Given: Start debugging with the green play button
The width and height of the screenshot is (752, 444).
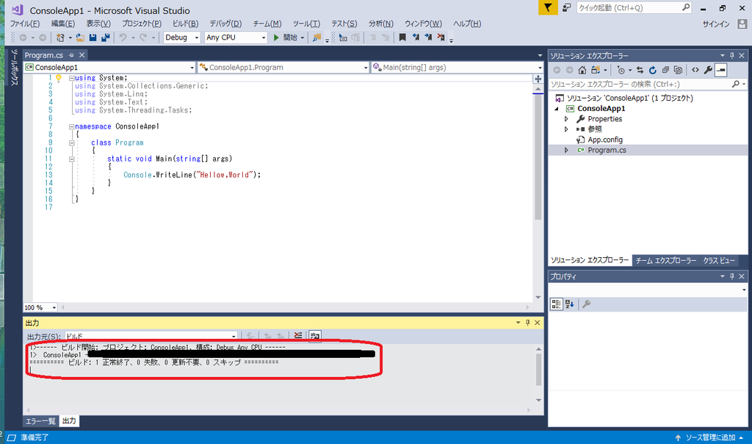Looking at the screenshot, I should pos(276,37).
